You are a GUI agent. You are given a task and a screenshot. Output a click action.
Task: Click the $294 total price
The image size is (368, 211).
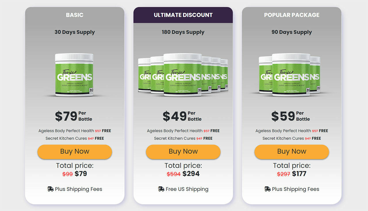[191, 174]
